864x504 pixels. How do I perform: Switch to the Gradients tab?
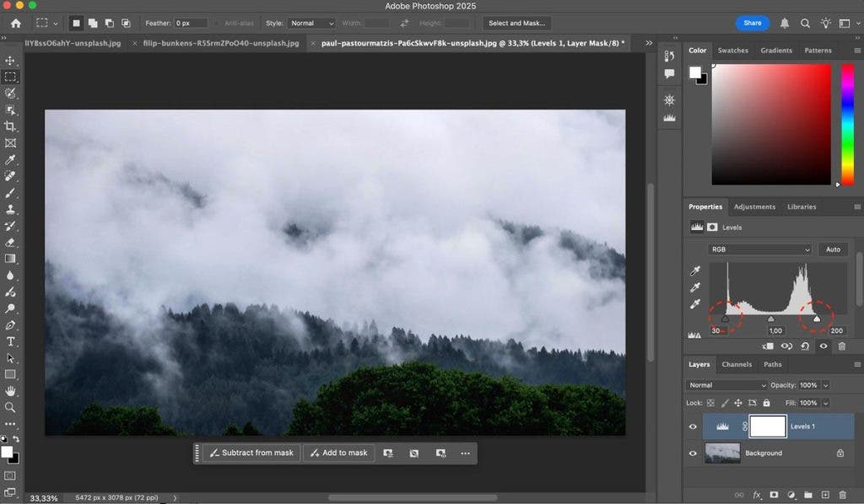tap(776, 50)
